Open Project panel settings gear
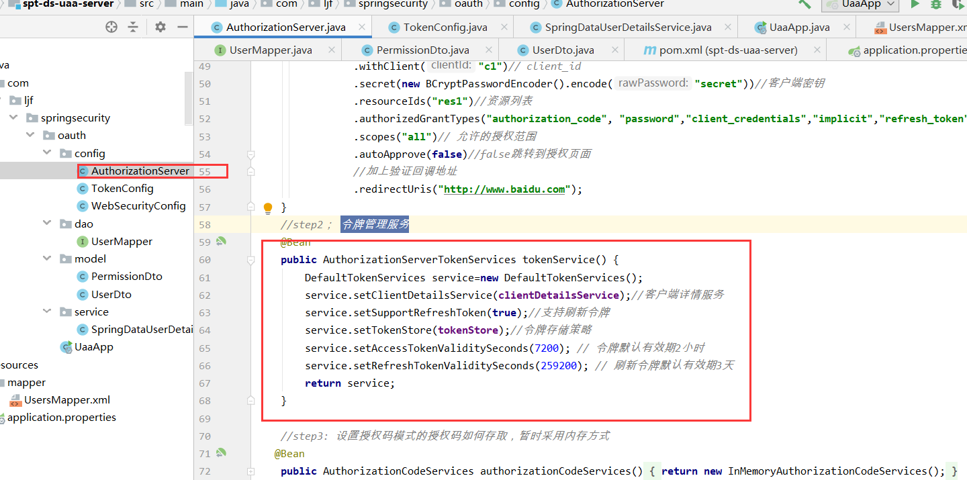This screenshot has width=967, height=480. click(x=160, y=28)
